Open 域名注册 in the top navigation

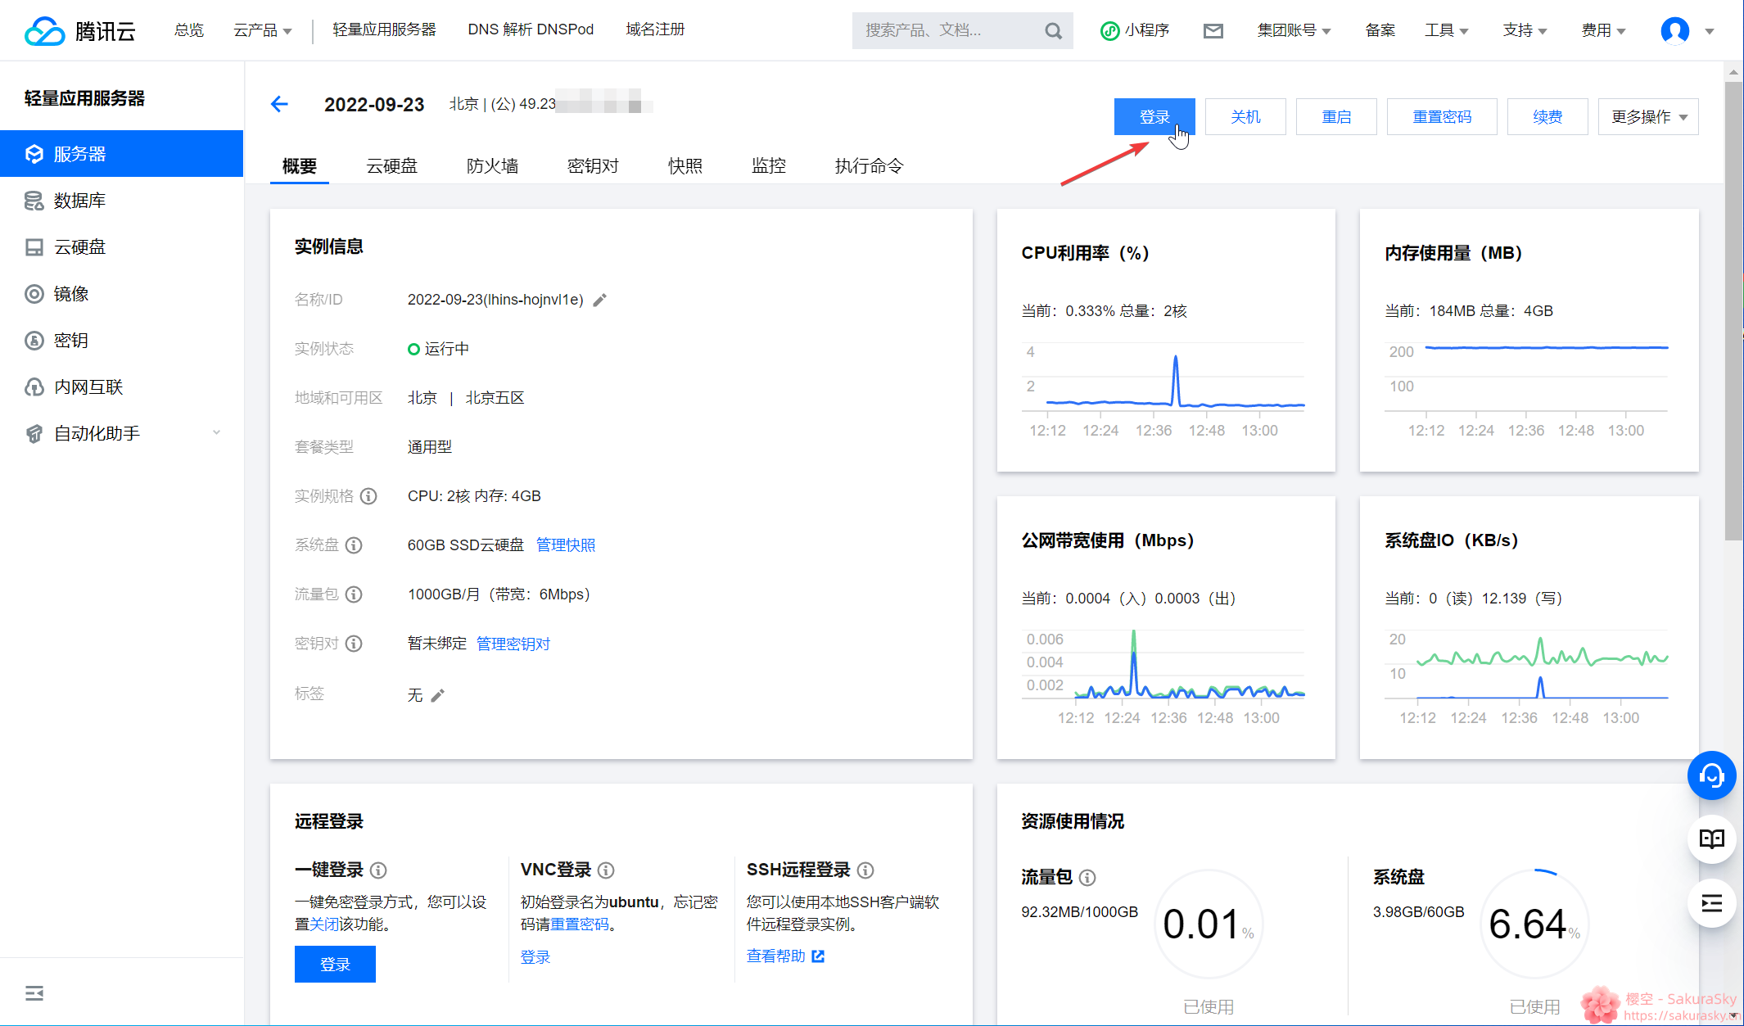click(655, 30)
